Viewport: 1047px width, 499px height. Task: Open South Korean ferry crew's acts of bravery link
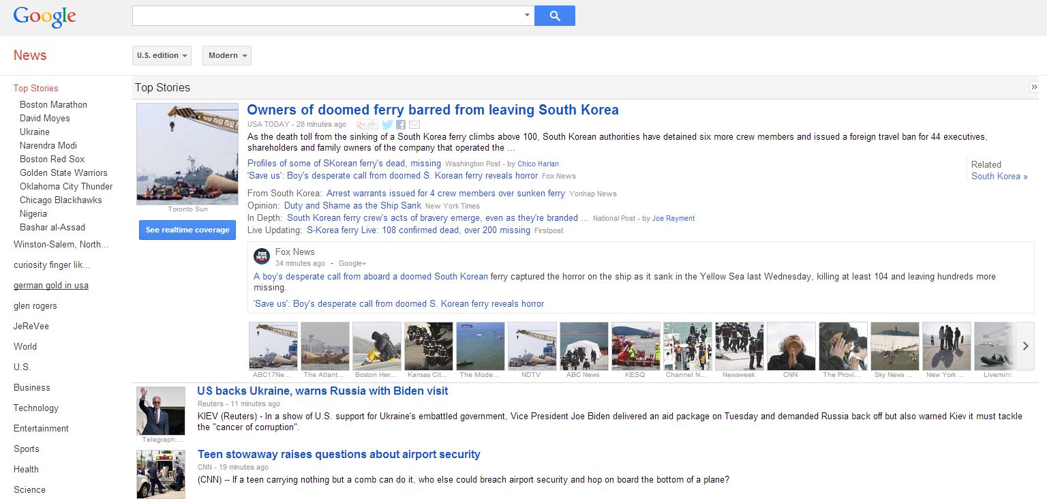pyautogui.click(x=438, y=217)
